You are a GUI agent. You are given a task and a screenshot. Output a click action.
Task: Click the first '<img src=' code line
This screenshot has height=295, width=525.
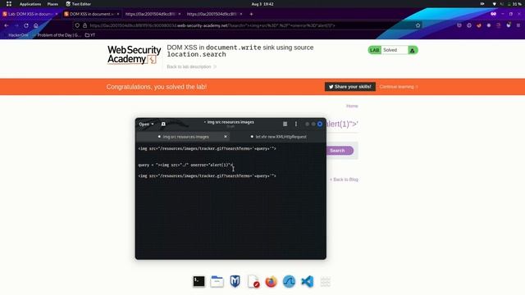tap(207, 148)
